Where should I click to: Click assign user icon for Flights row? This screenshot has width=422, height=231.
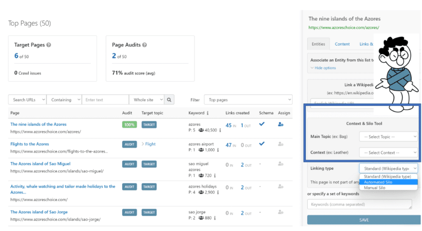click(x=280, y=144)
